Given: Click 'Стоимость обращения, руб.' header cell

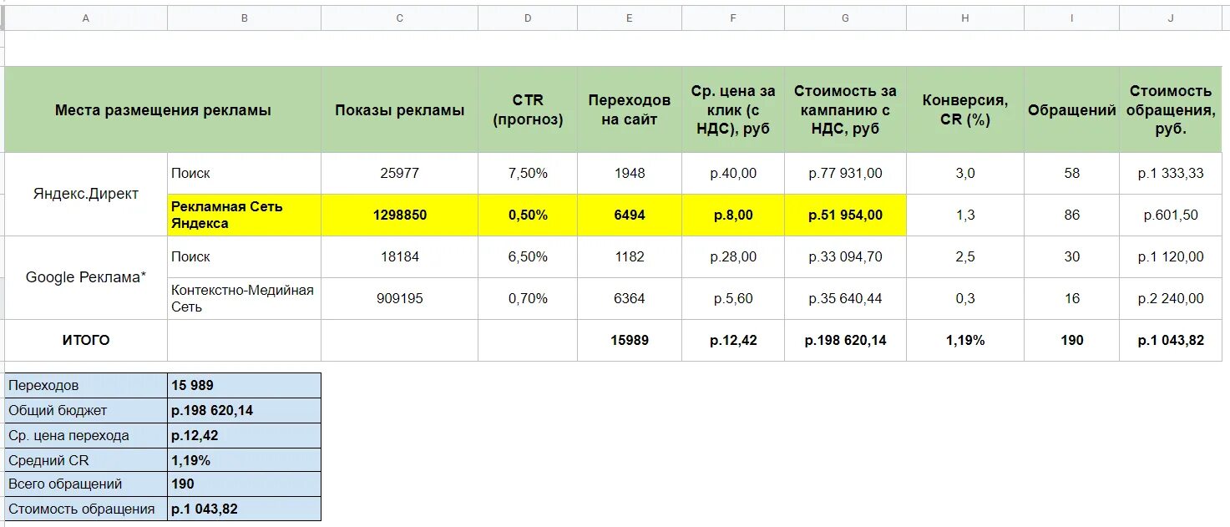Looking at the screenshot, I should pyautogui.click(x=1171, y=109).
